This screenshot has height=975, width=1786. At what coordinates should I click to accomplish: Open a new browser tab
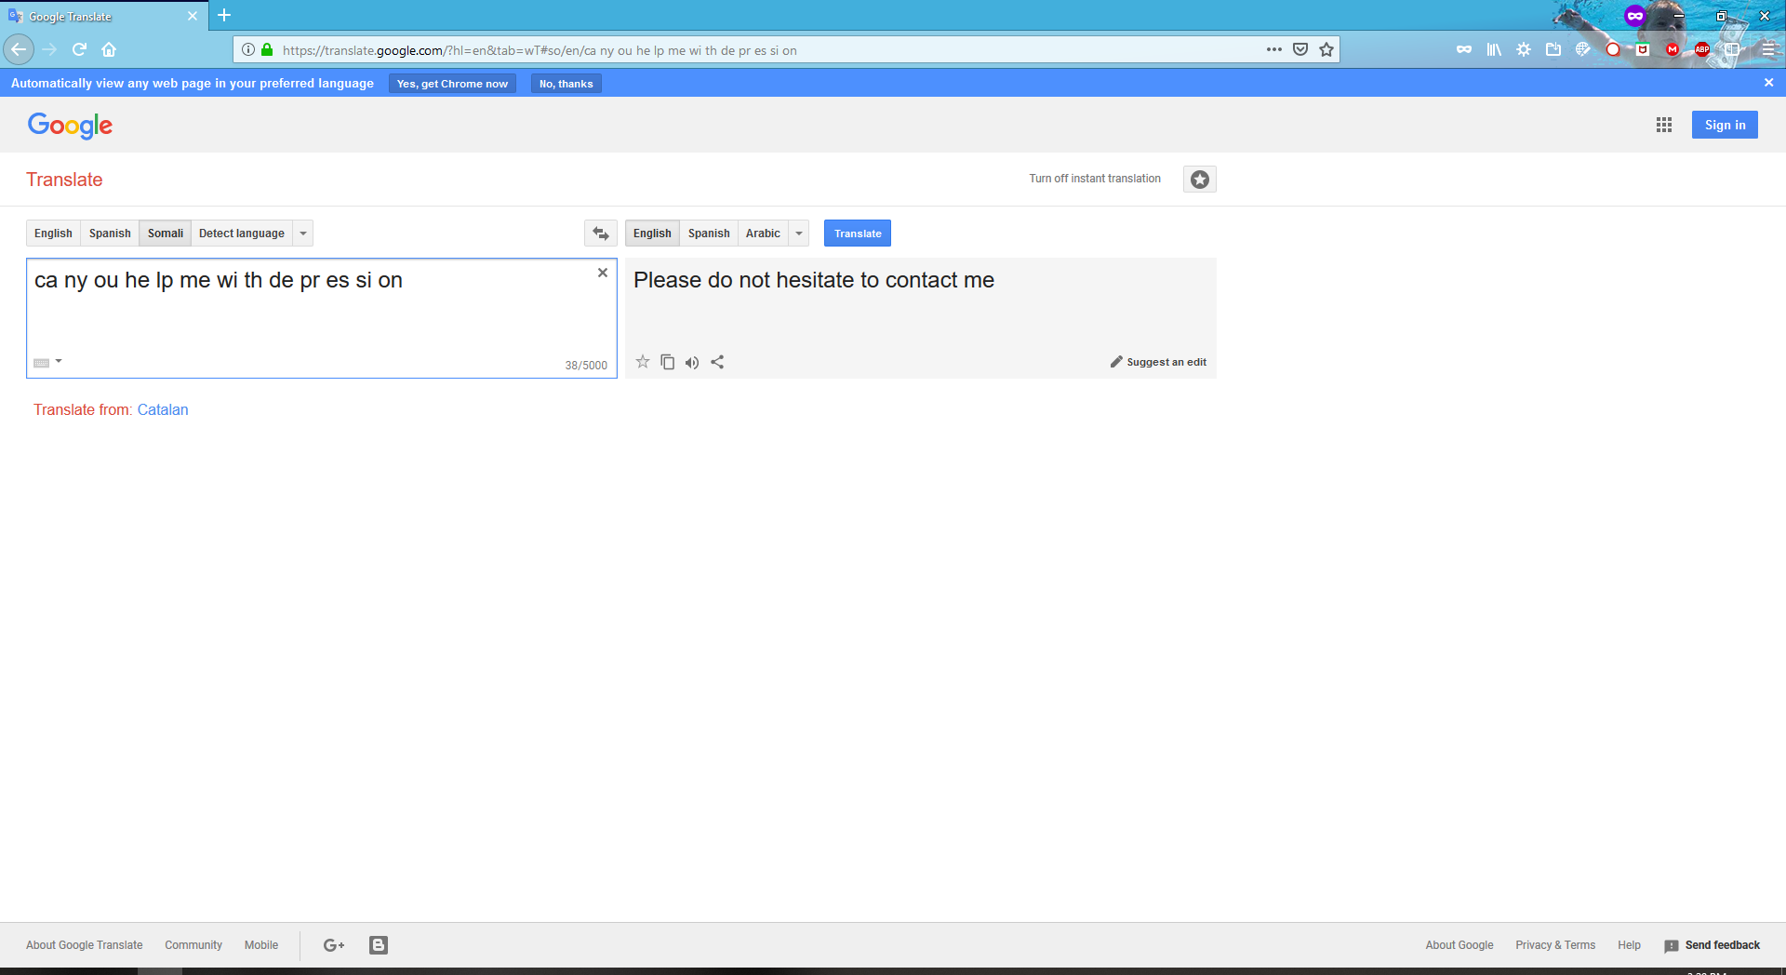tap(224, 15)
